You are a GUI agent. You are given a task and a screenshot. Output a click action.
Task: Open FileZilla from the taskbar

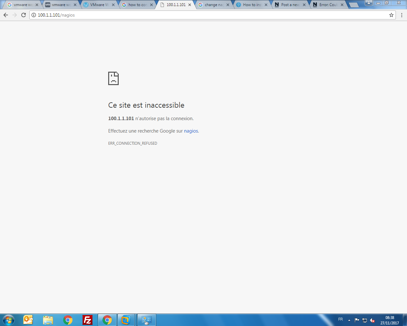click(x=87, y=320)
